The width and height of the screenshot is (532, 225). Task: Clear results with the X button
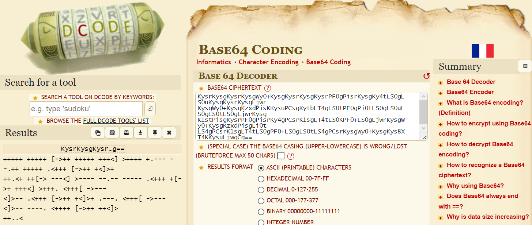pos(169,133)
